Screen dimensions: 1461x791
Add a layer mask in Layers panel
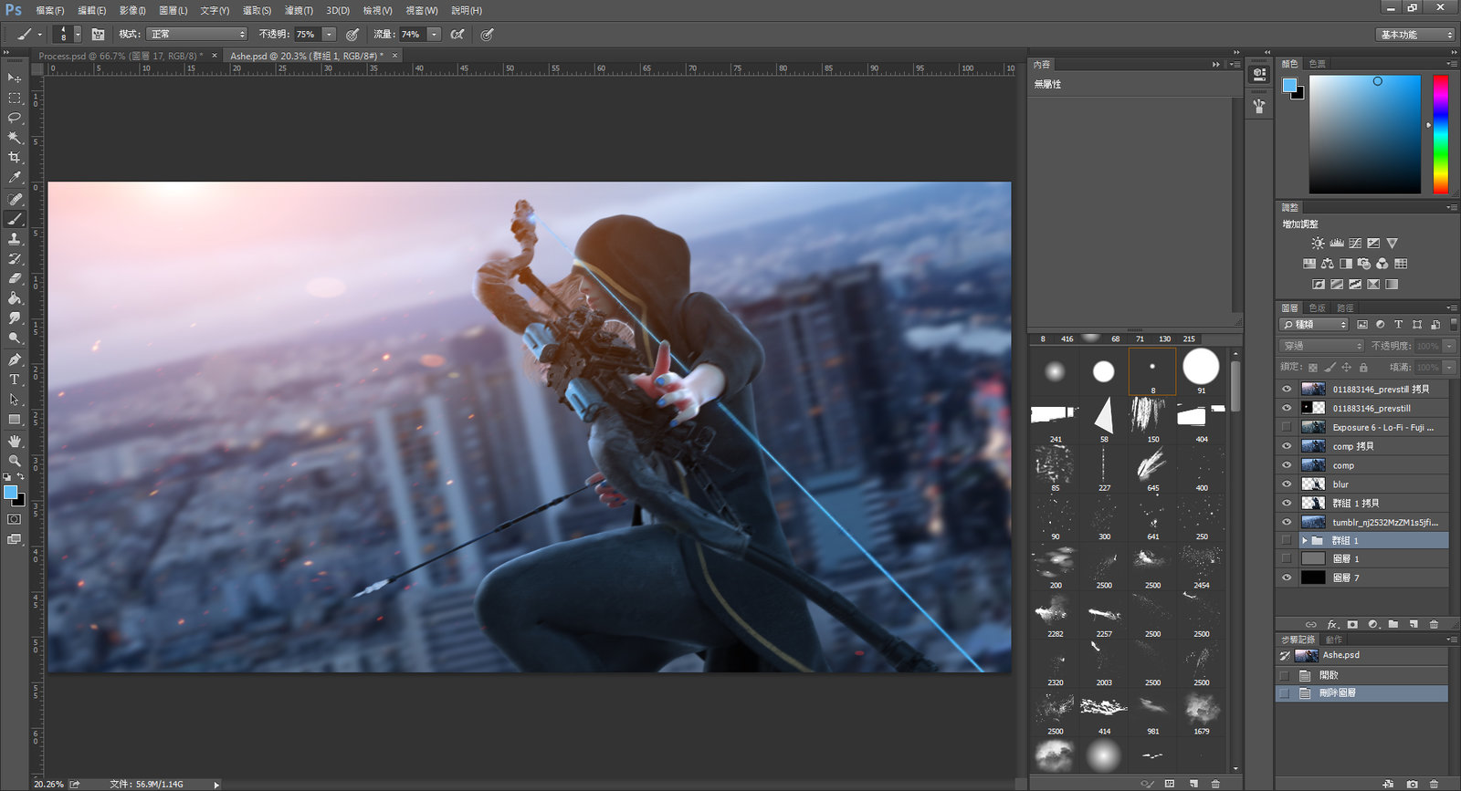pos(1352,624)
